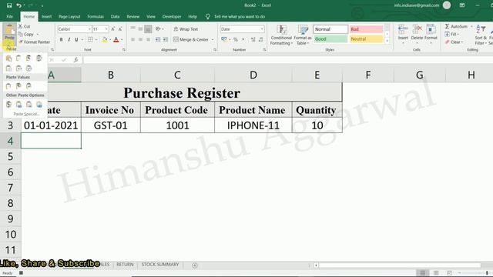Click the Increase Indent icon
Viewport: 493px width, 277px height.
[166, 39]
